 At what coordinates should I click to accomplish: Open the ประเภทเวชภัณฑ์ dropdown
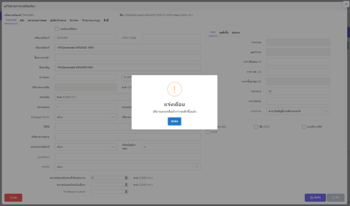click(113, 147)
